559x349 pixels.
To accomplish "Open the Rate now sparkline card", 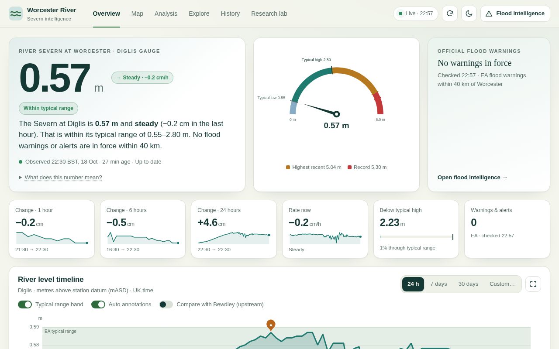I will tap(325, 229).
